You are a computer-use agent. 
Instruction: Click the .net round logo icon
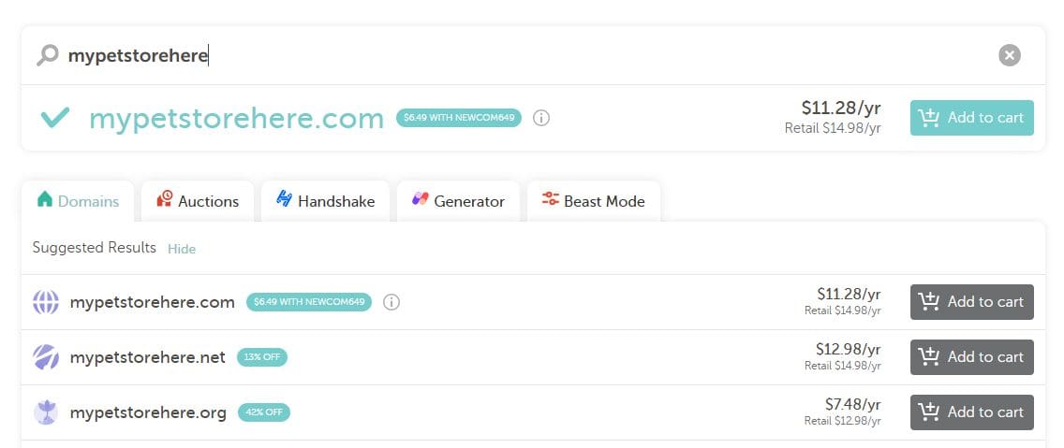click(46, 357)
